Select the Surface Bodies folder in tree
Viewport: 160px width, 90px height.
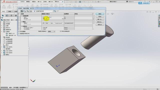pyautogui.click(x=7, y=29)
